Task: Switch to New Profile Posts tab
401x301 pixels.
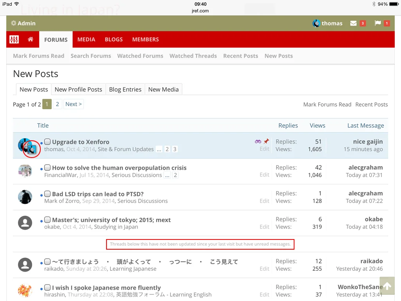Action: point(78,89)
